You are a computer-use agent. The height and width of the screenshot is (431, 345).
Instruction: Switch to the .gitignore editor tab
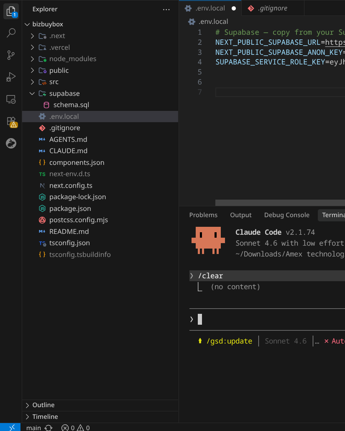pos(273,8)
